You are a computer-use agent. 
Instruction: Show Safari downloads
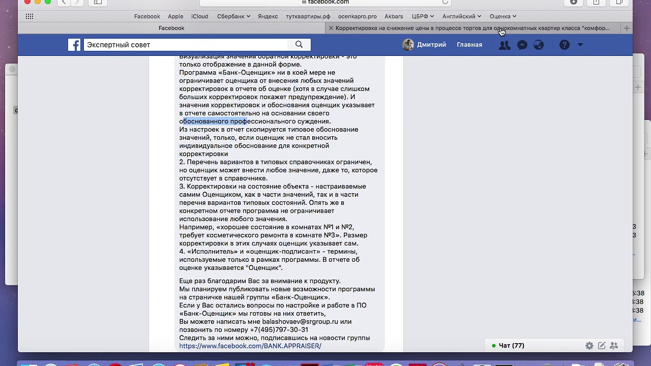tap(573, 2)
